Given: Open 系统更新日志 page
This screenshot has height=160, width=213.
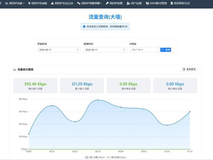Looking at the screenshot, I should click(180, 3).
